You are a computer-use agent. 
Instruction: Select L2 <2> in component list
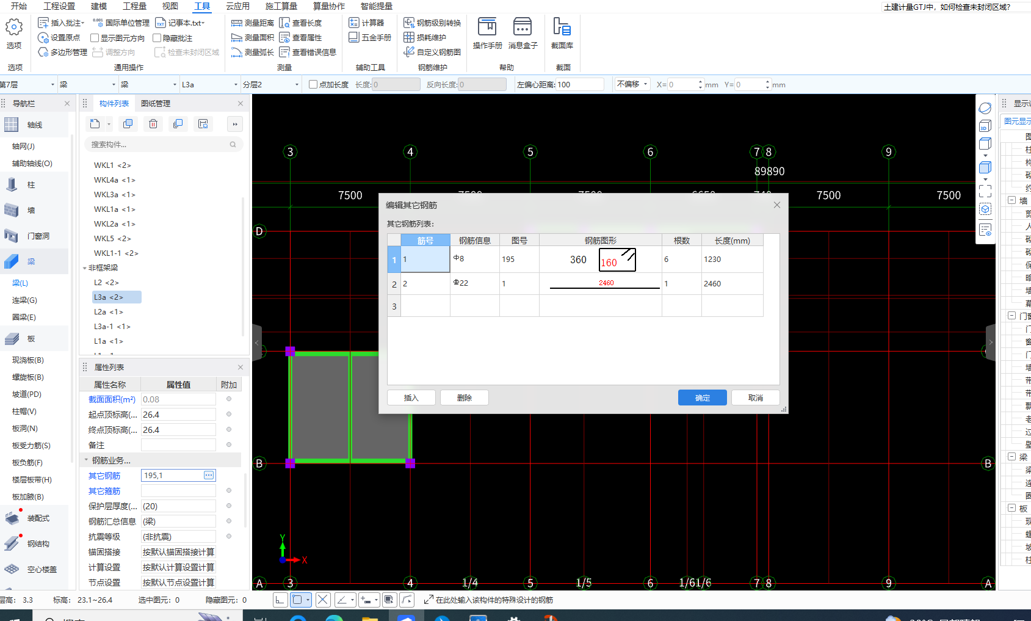pos(106,283)
